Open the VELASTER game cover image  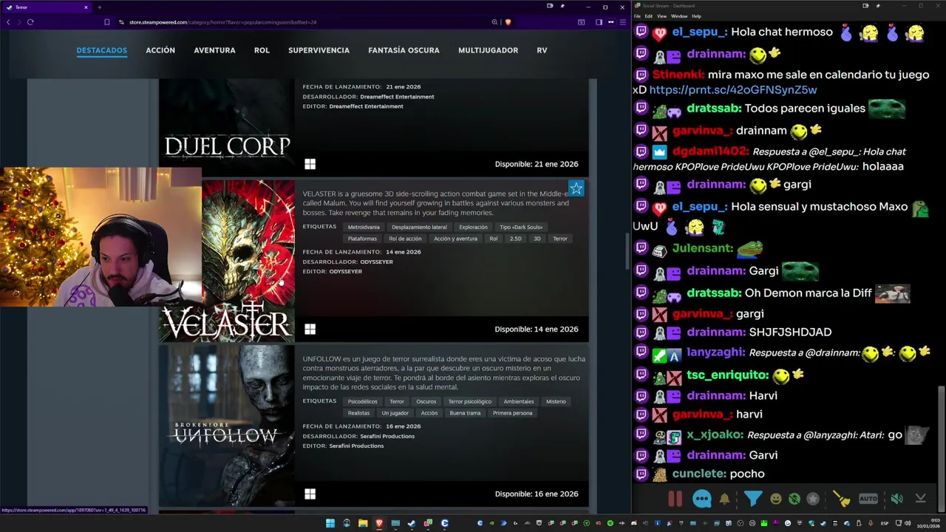click(248, 260)
